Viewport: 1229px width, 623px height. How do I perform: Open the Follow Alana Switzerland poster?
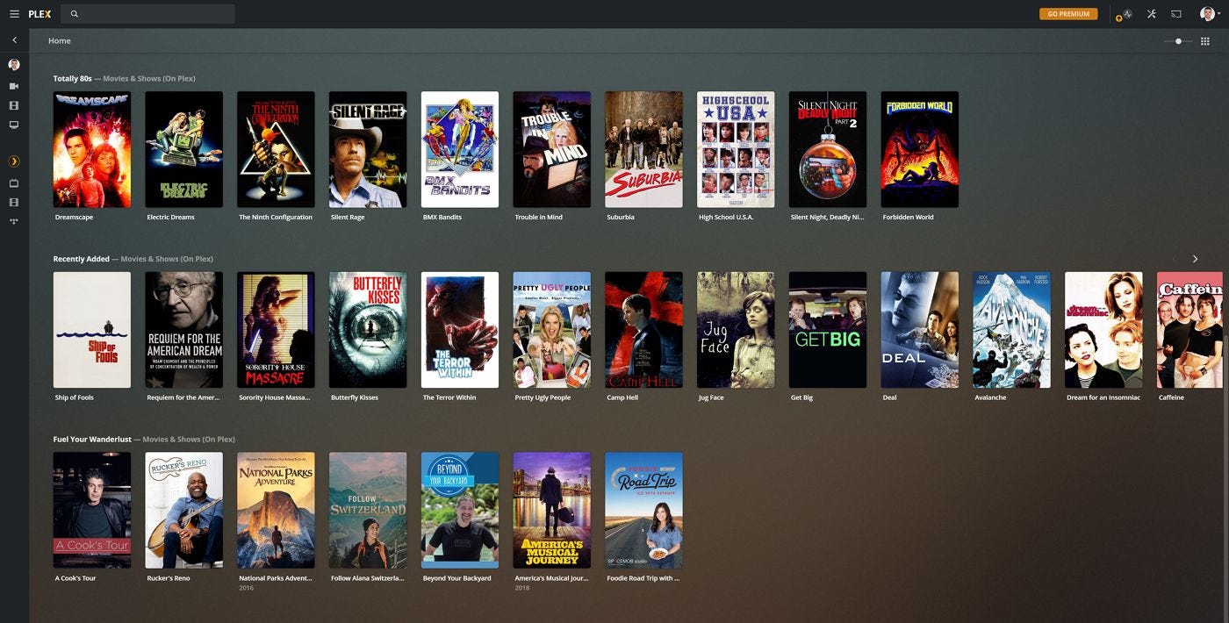pos(368,510)
